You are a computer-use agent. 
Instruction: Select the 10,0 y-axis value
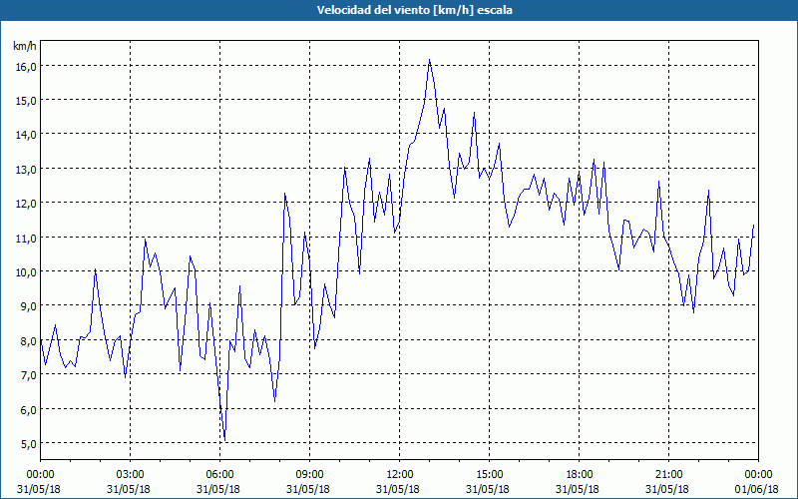point(25,271)
